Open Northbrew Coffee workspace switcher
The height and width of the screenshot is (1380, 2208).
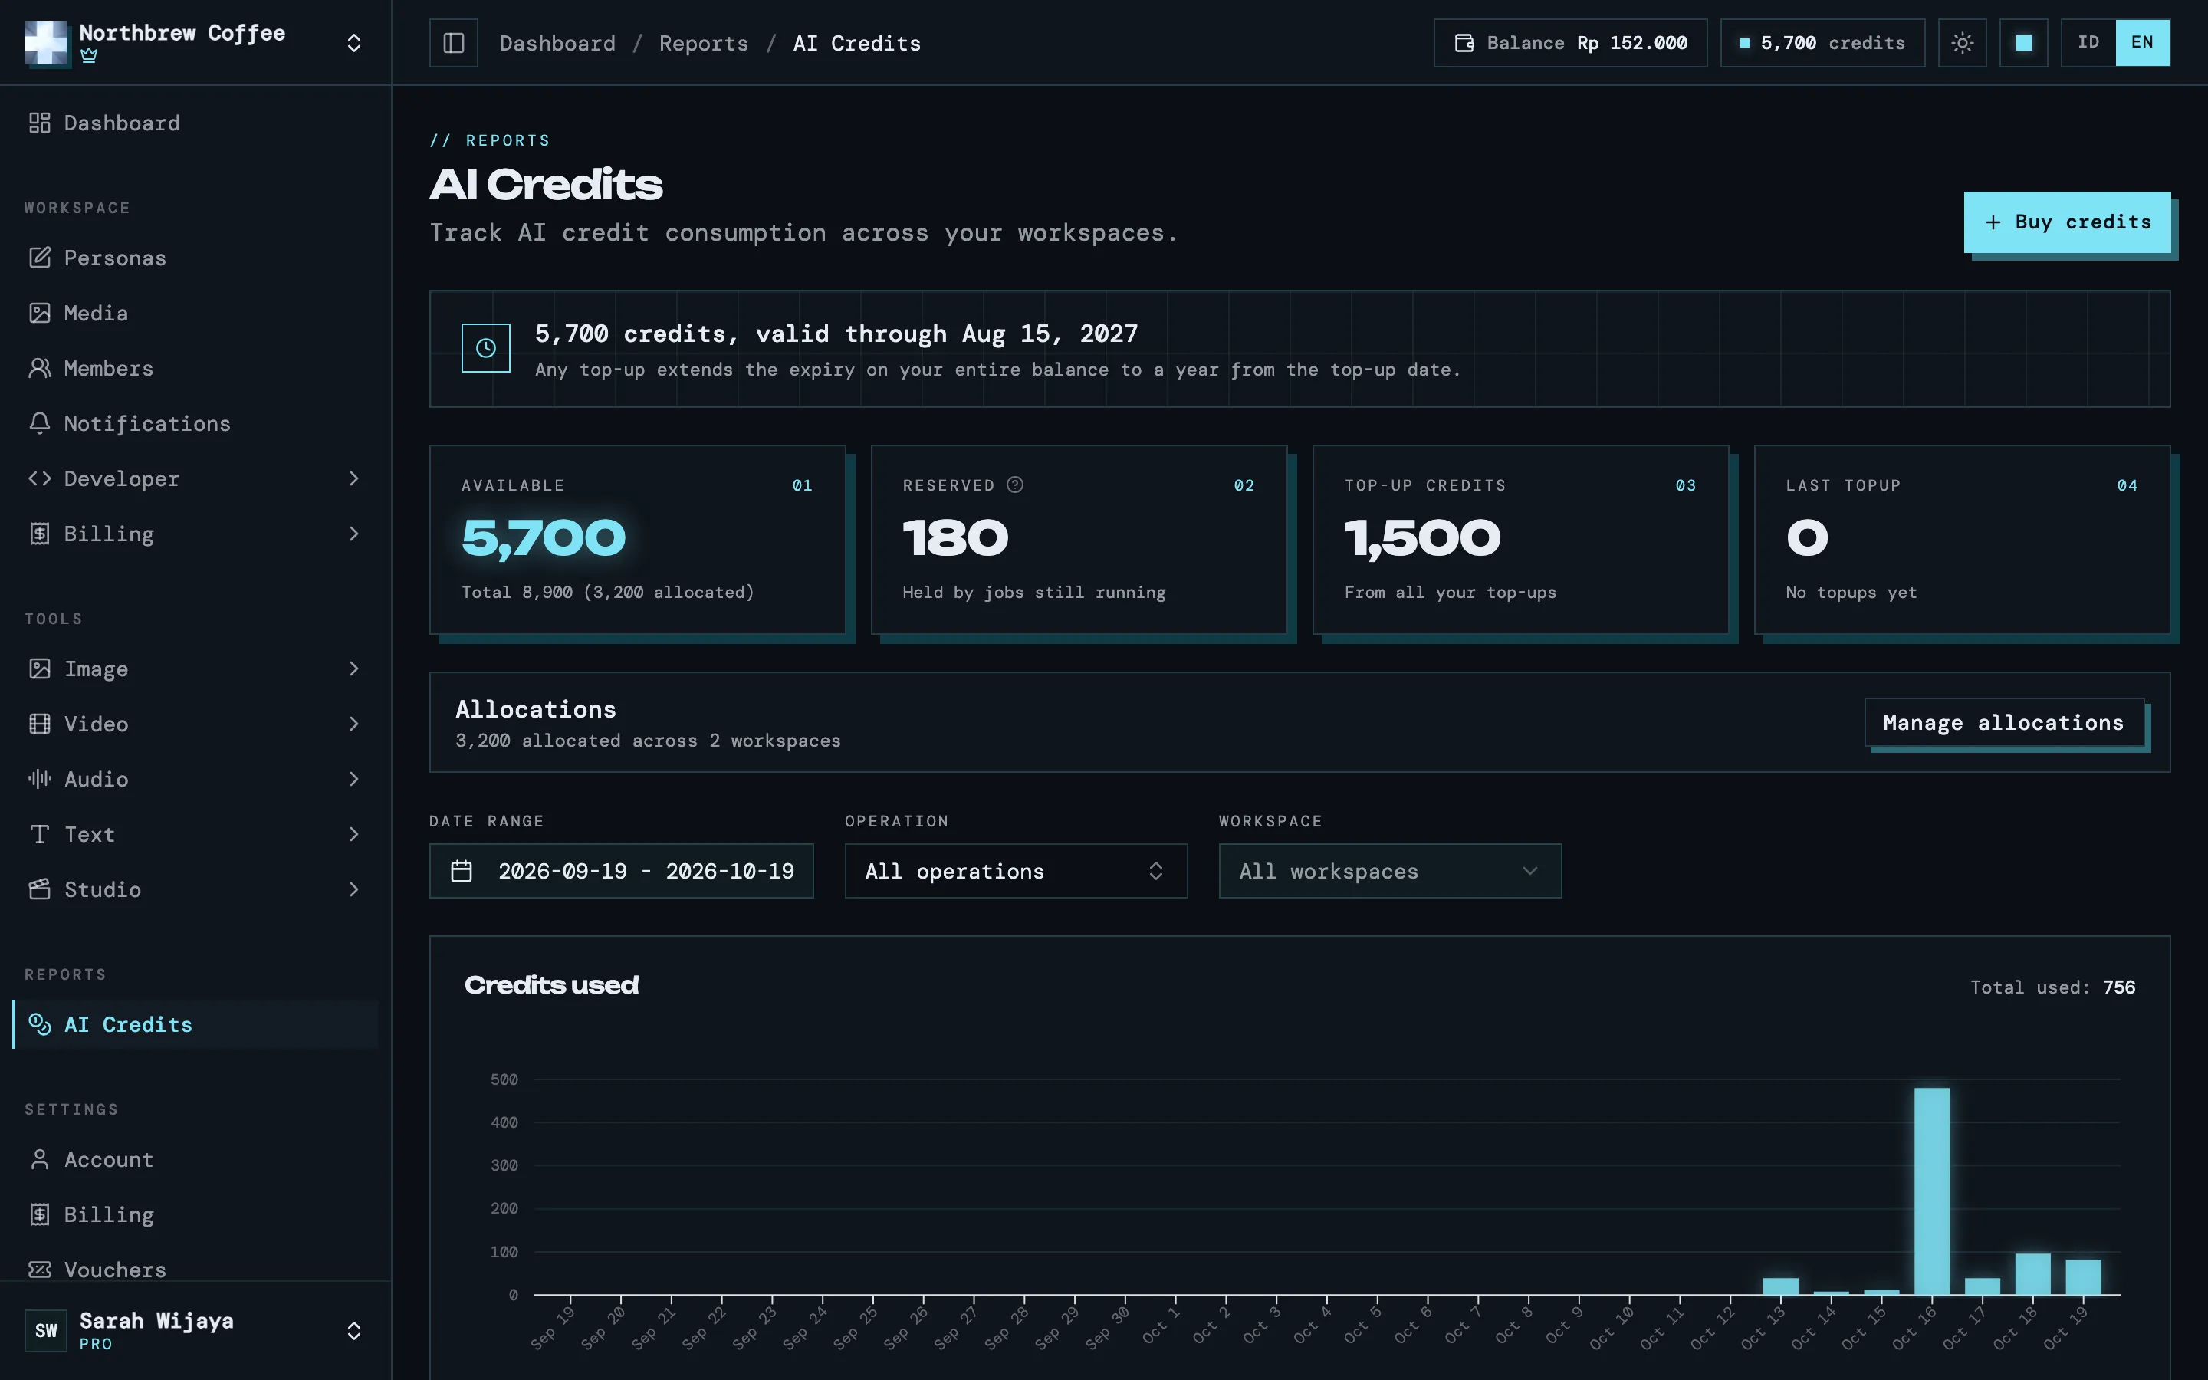pos(194,43)
